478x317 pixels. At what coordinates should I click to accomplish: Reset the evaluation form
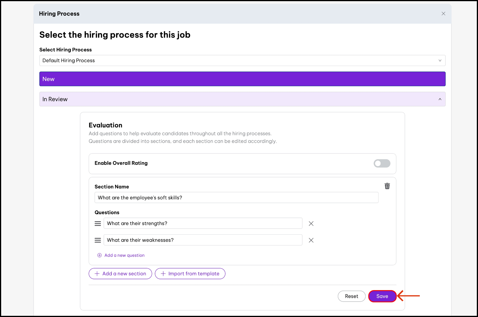click(351, 296)
